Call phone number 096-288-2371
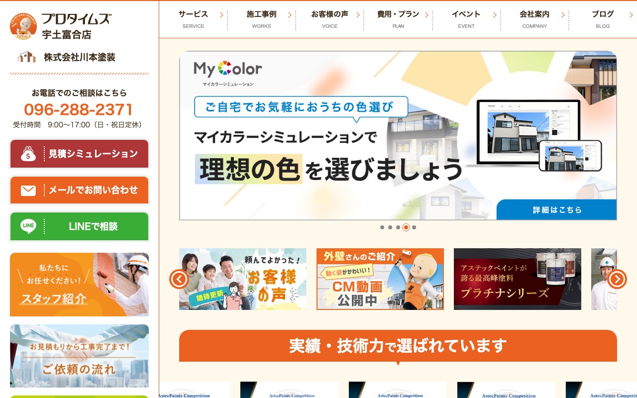 [x=79, y=109]
